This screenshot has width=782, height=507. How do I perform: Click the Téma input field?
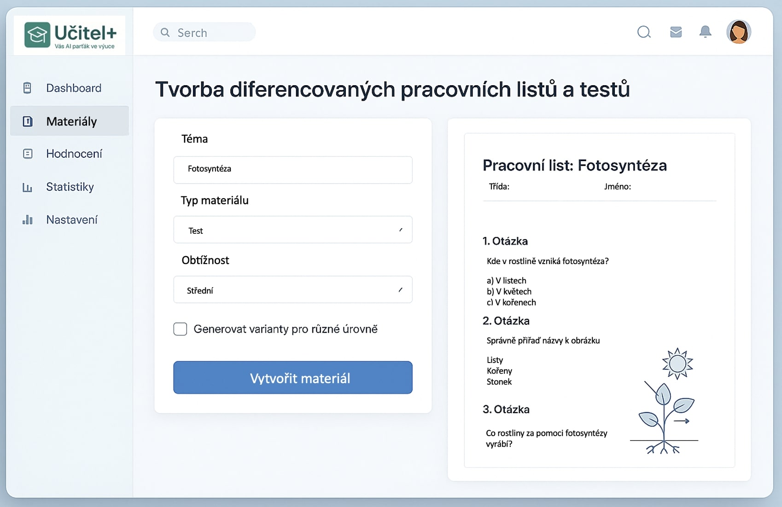click(x=292, y=169)
